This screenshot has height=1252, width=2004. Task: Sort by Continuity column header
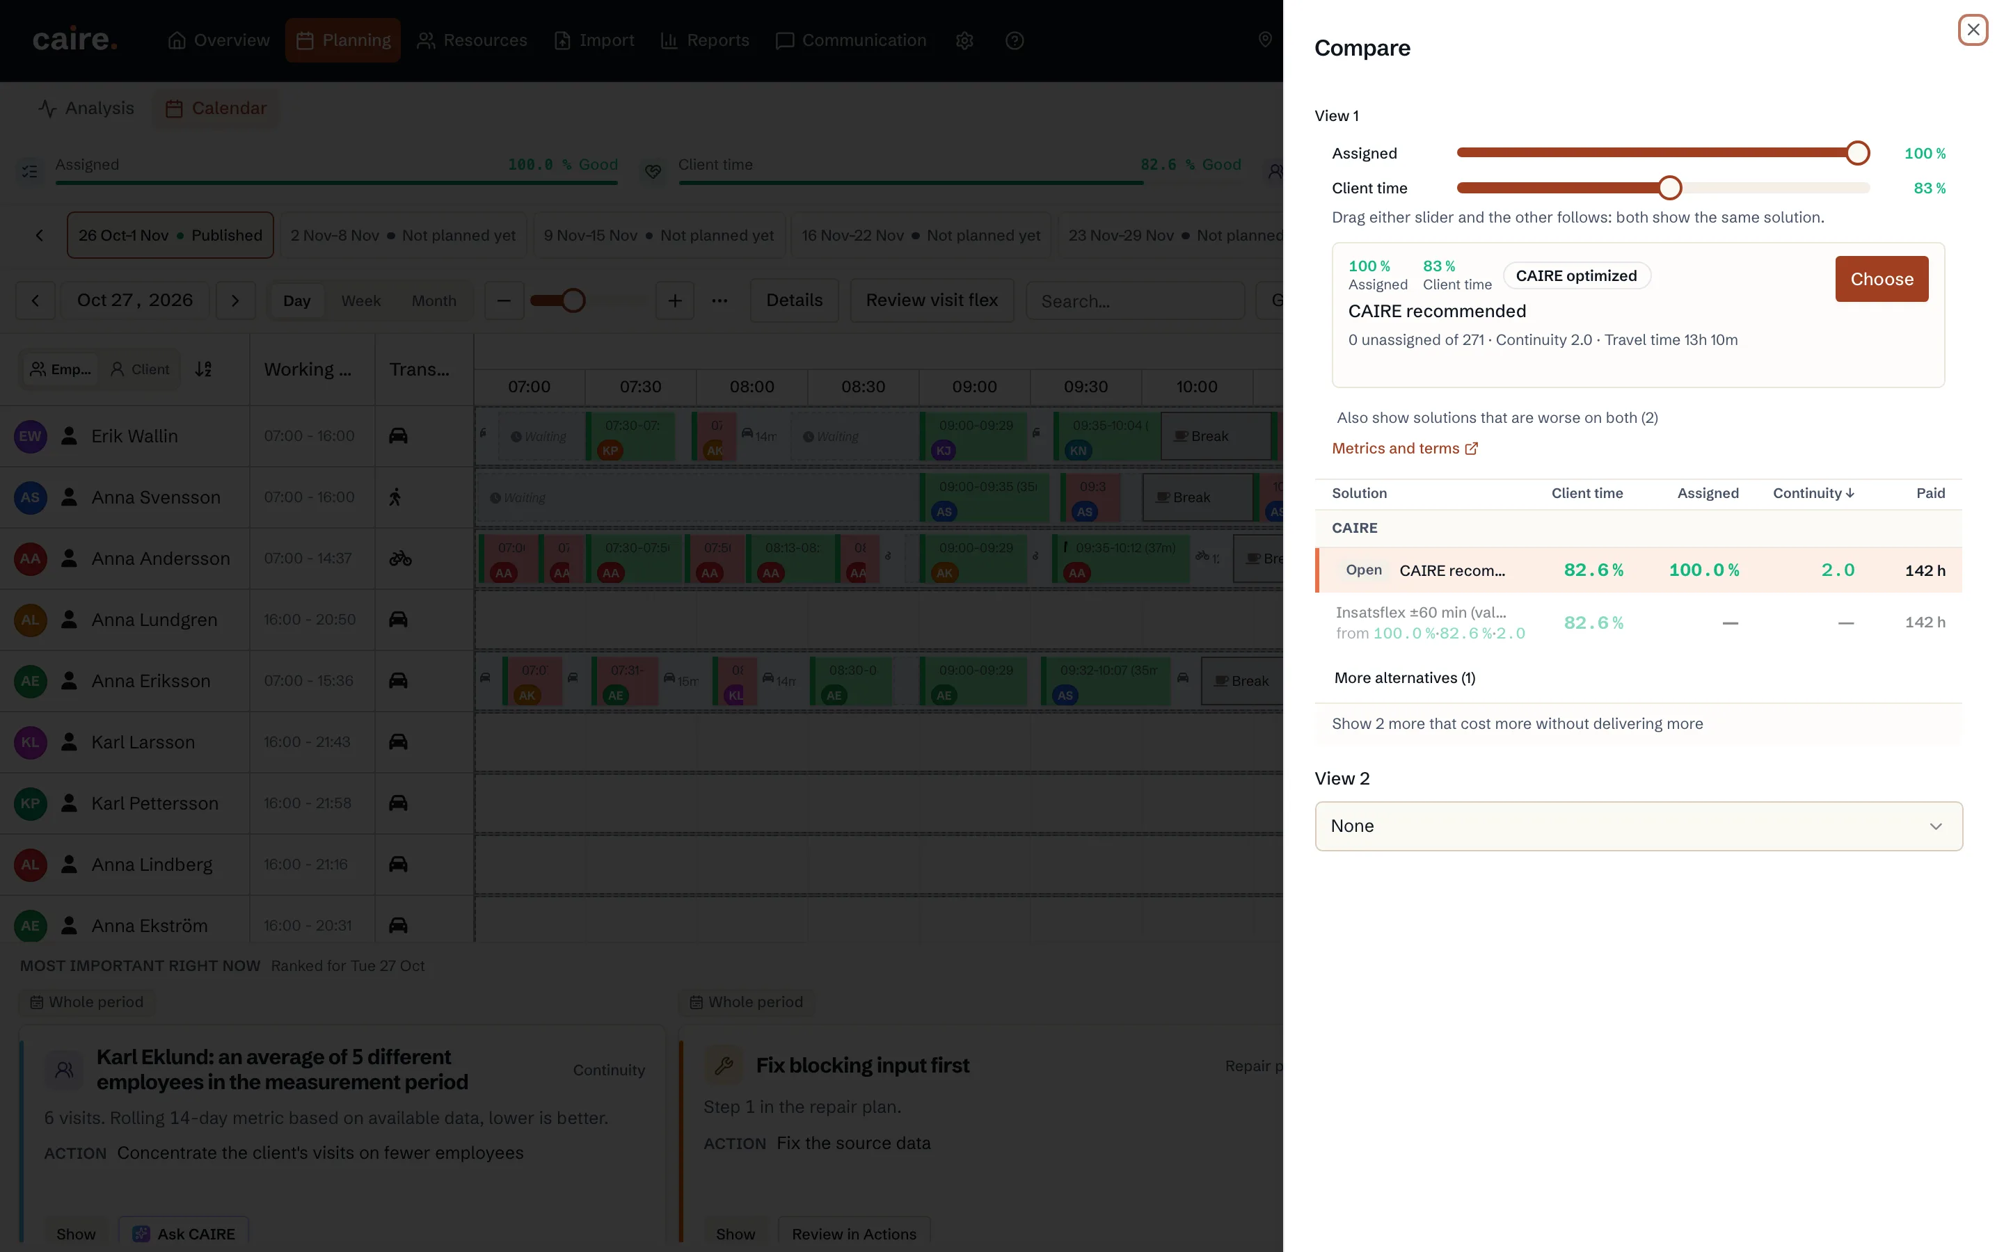point(1813,494)
